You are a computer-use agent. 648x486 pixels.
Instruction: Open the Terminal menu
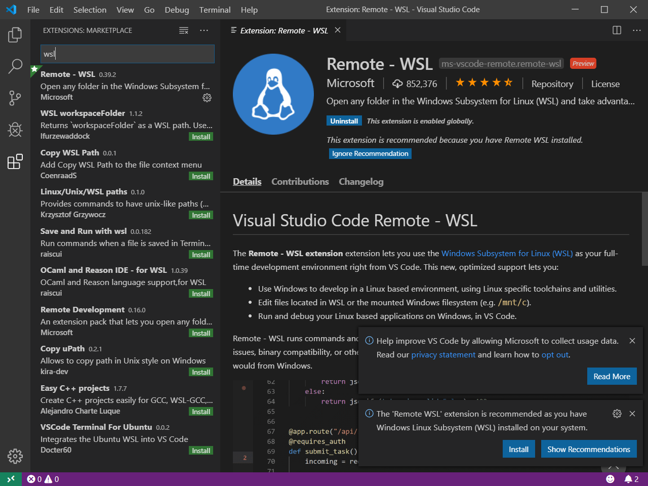(215, 10)
